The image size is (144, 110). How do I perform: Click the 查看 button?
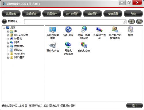pyautogui.click(x=132, y=22)
